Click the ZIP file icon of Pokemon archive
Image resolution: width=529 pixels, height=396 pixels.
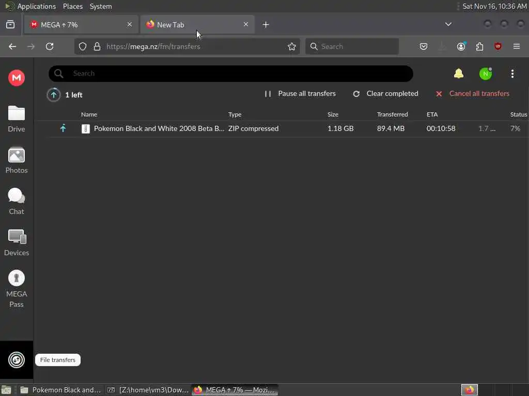86,128
